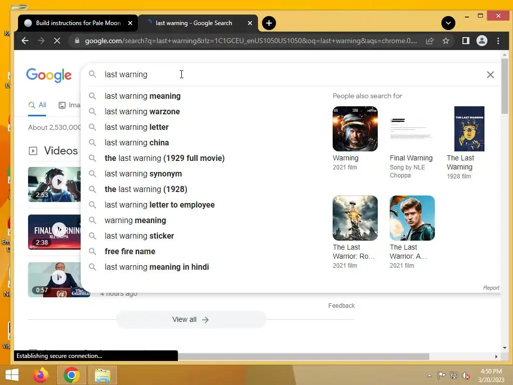513x385 pixels.
Task: Click the vertical scrollbar thumb
Action: pos(504,86)
